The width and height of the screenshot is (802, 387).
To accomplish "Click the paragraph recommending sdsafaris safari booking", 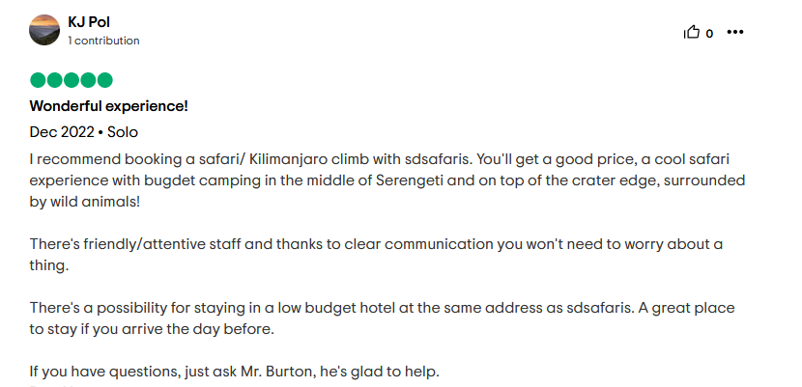I will (x=387, y=180).
